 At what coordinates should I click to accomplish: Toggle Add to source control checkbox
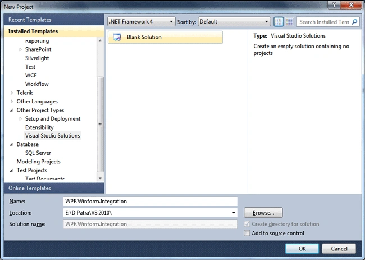[247, 233]
